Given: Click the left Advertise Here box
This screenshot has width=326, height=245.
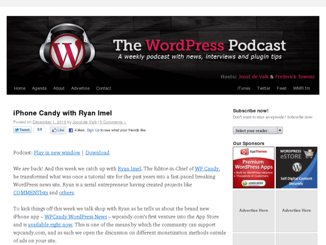Looking at the screenshot, I should [253, 211].
